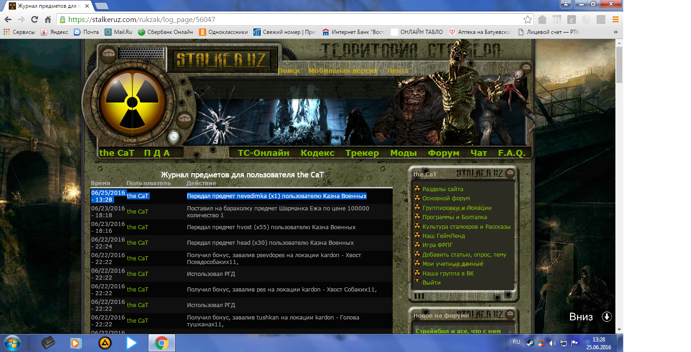The image size is (691, 352).
Task: Click the 'C' extension icon in Chrome toolbar
Action: (571, 20)
